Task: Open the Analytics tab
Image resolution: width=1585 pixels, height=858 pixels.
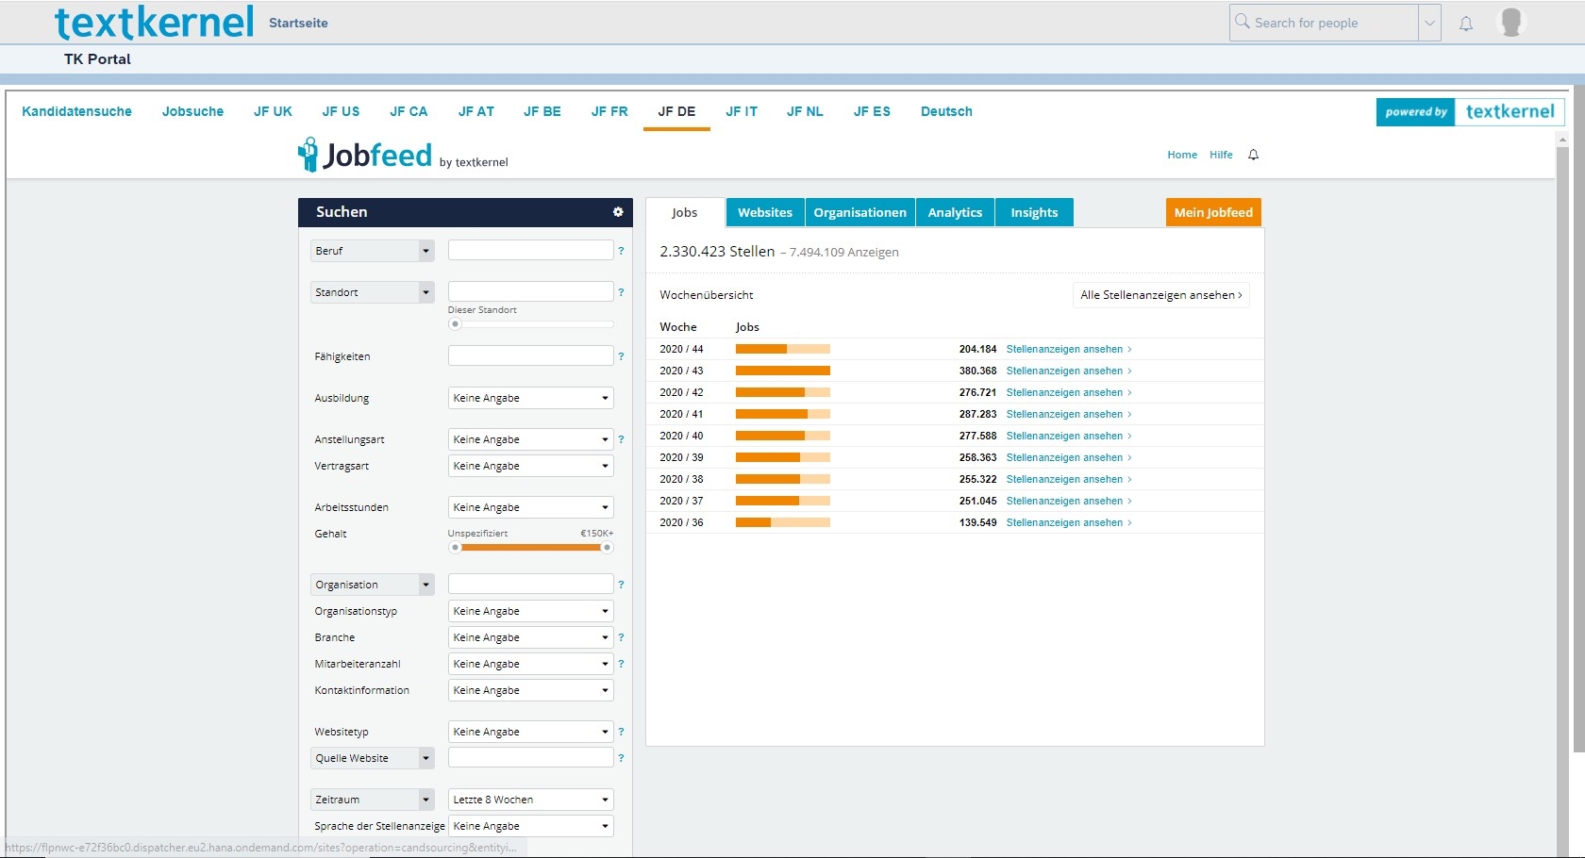Action: coord(955,212)
